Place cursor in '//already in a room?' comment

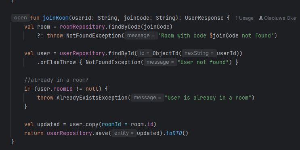(57, 80)
